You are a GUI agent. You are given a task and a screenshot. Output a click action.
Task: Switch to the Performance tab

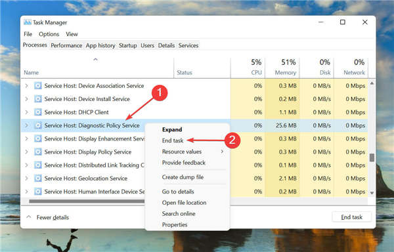[x=66, y=45]
